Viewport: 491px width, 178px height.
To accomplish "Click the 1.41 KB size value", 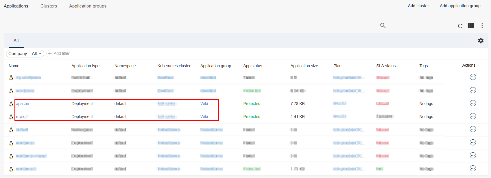I will (x=298, y=117).
